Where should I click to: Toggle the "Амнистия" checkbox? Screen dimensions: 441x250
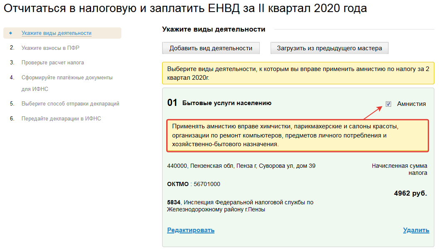(388, 104)
